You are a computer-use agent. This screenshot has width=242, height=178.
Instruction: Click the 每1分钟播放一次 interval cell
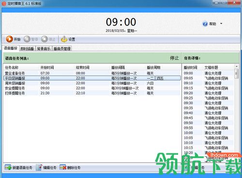coord(124,83)
